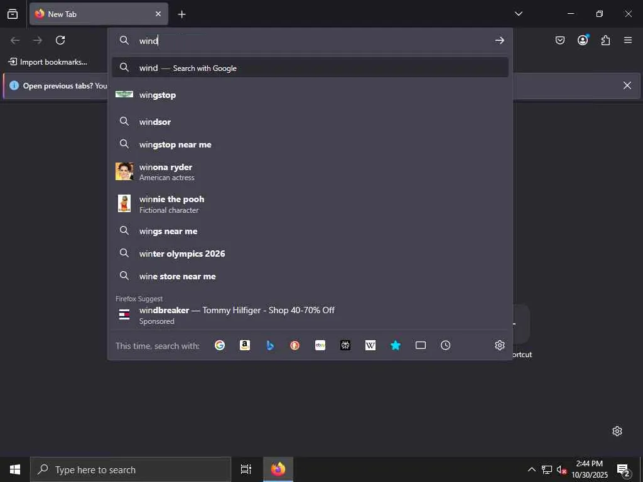
Task: Open the notification center icon
Action: (x=624, y=469)
